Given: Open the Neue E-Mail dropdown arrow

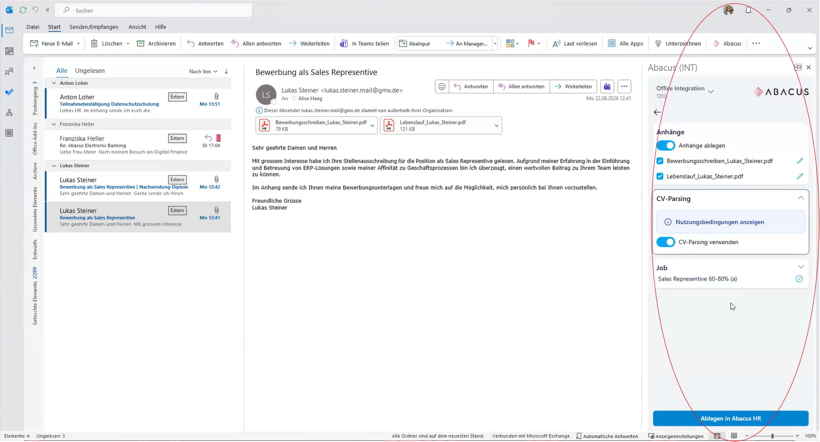Looking at the screenshot, I should click(x=78, y=43).
